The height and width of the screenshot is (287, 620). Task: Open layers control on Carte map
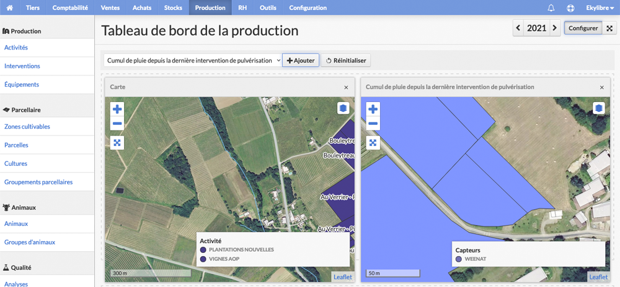coord(343,108)
